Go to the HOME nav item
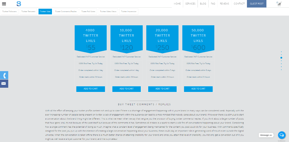The width and height of the screenshot is (289, 142). pos(177,4)
